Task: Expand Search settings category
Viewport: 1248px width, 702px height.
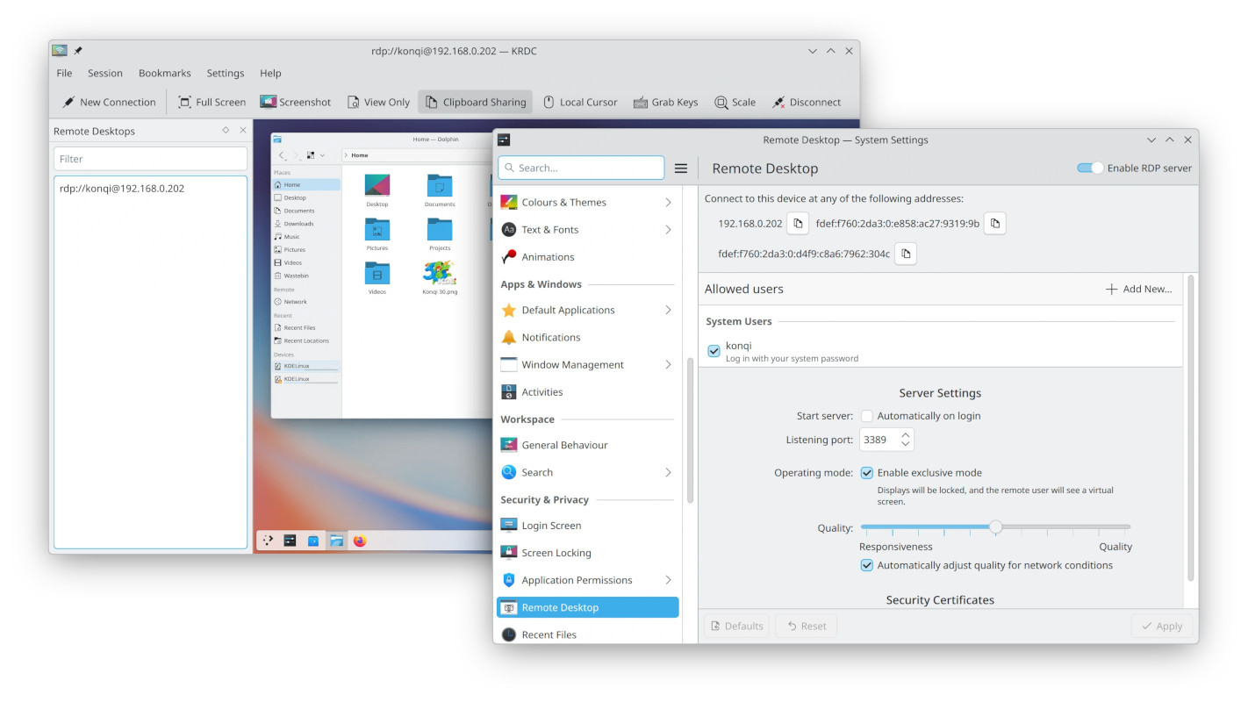Action: pyautogui.click(x=668, y=472)
